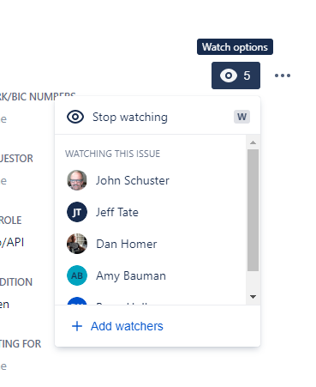Select watcher Jeff Tate
The height and width of the screenshot is (387, 316).
[x=151, y=212]
